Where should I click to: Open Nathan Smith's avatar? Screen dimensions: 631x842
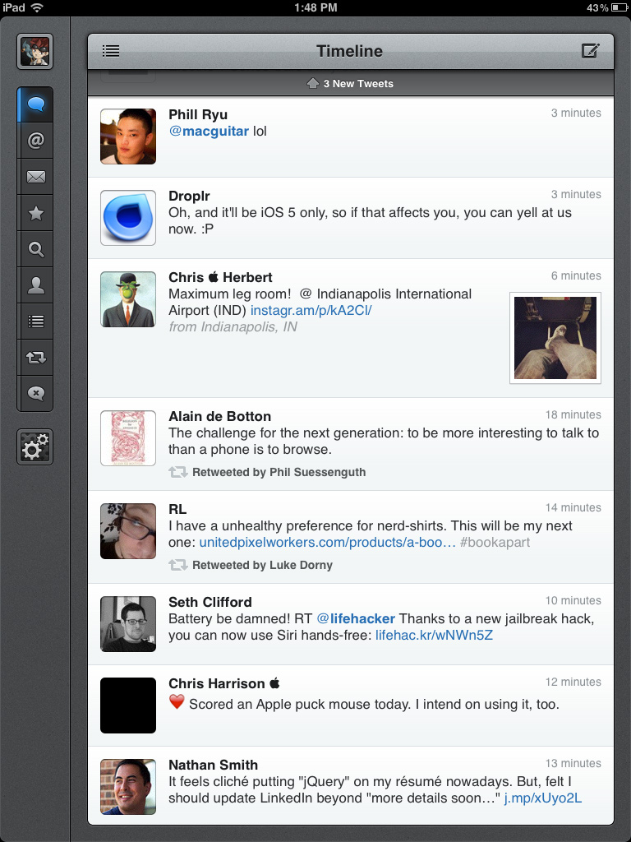(x=128, y=787)
